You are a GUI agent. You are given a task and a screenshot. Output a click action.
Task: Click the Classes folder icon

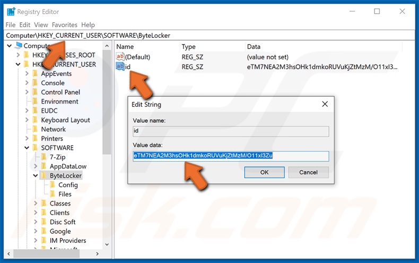tap(44, 203)
